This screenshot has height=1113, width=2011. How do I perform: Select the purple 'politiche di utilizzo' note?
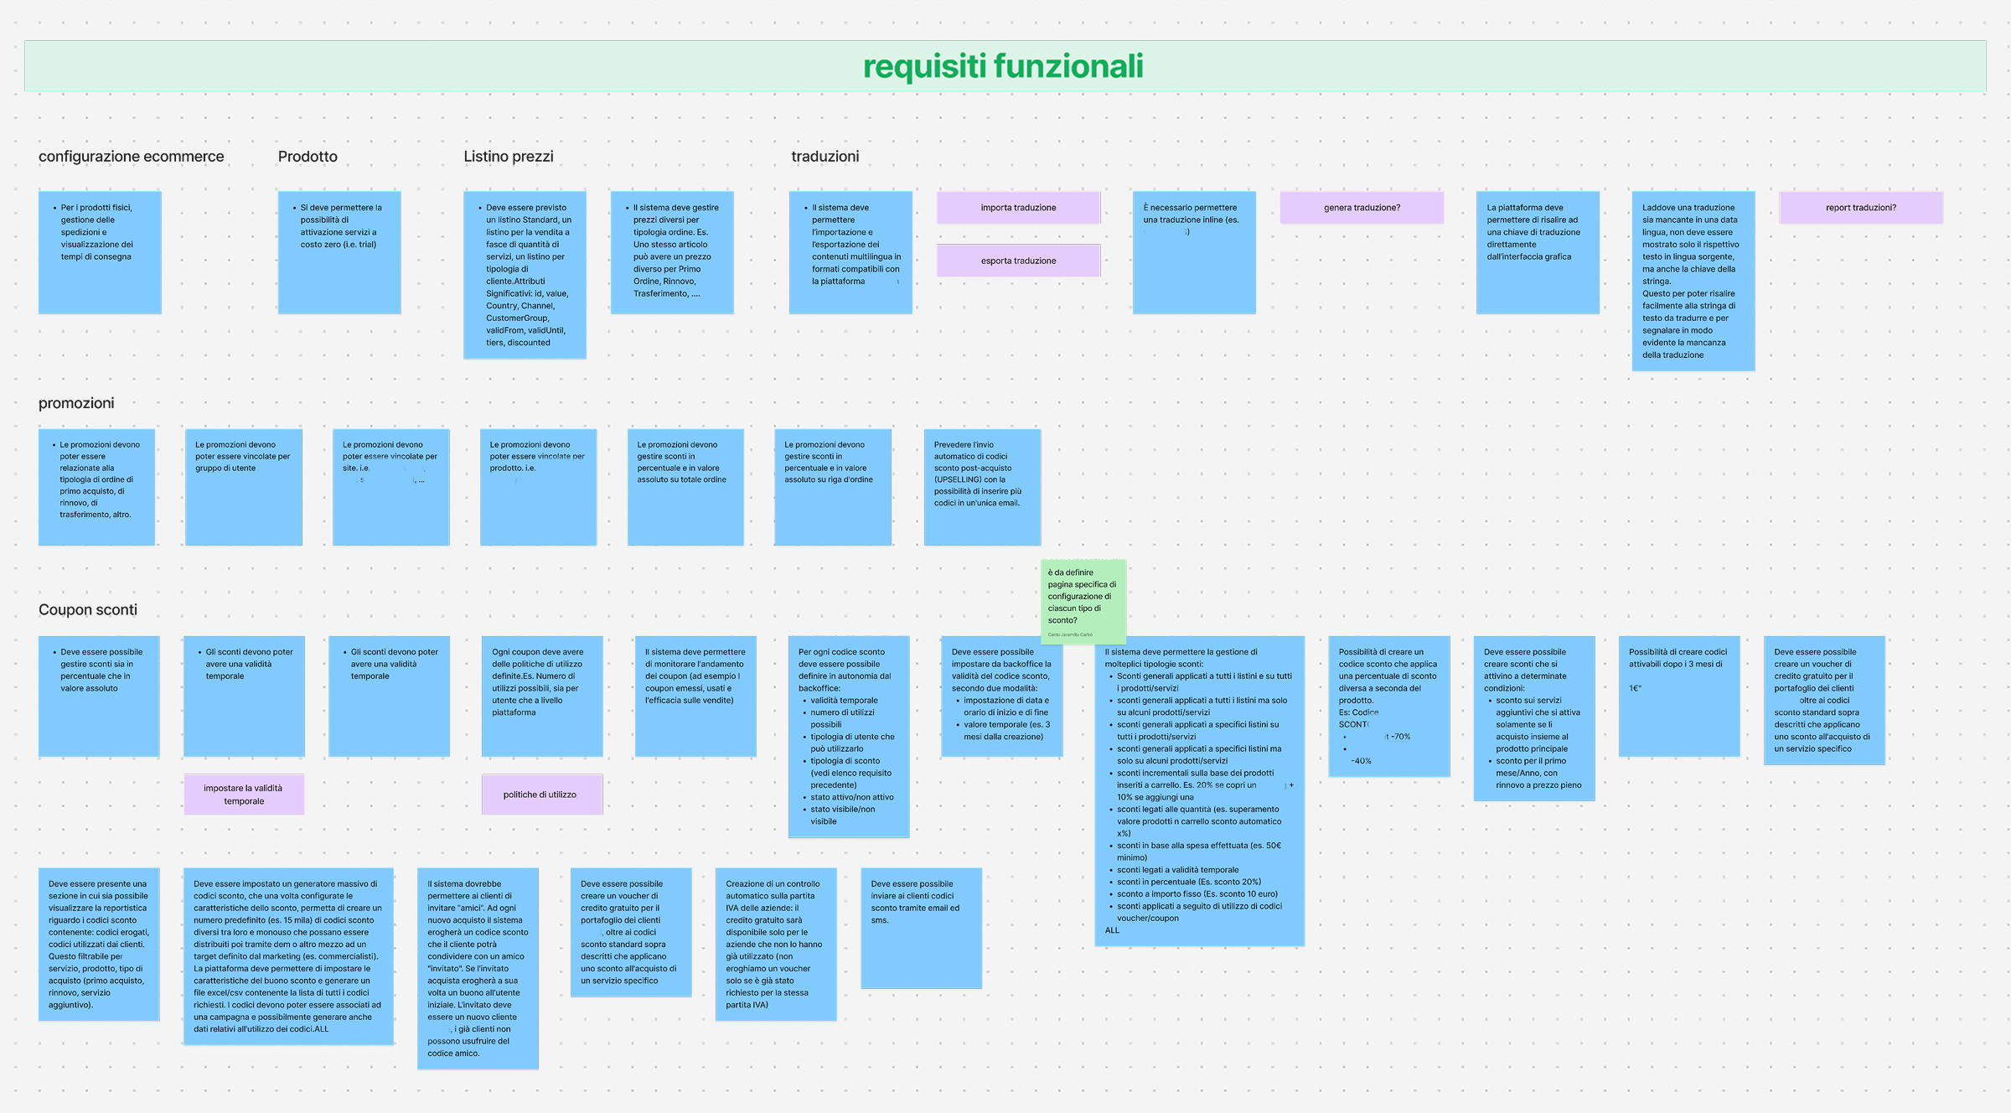click(x=541, y=795)
